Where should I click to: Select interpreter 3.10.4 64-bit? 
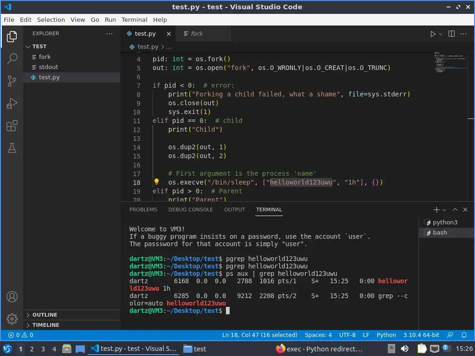[x=421, y=335]
